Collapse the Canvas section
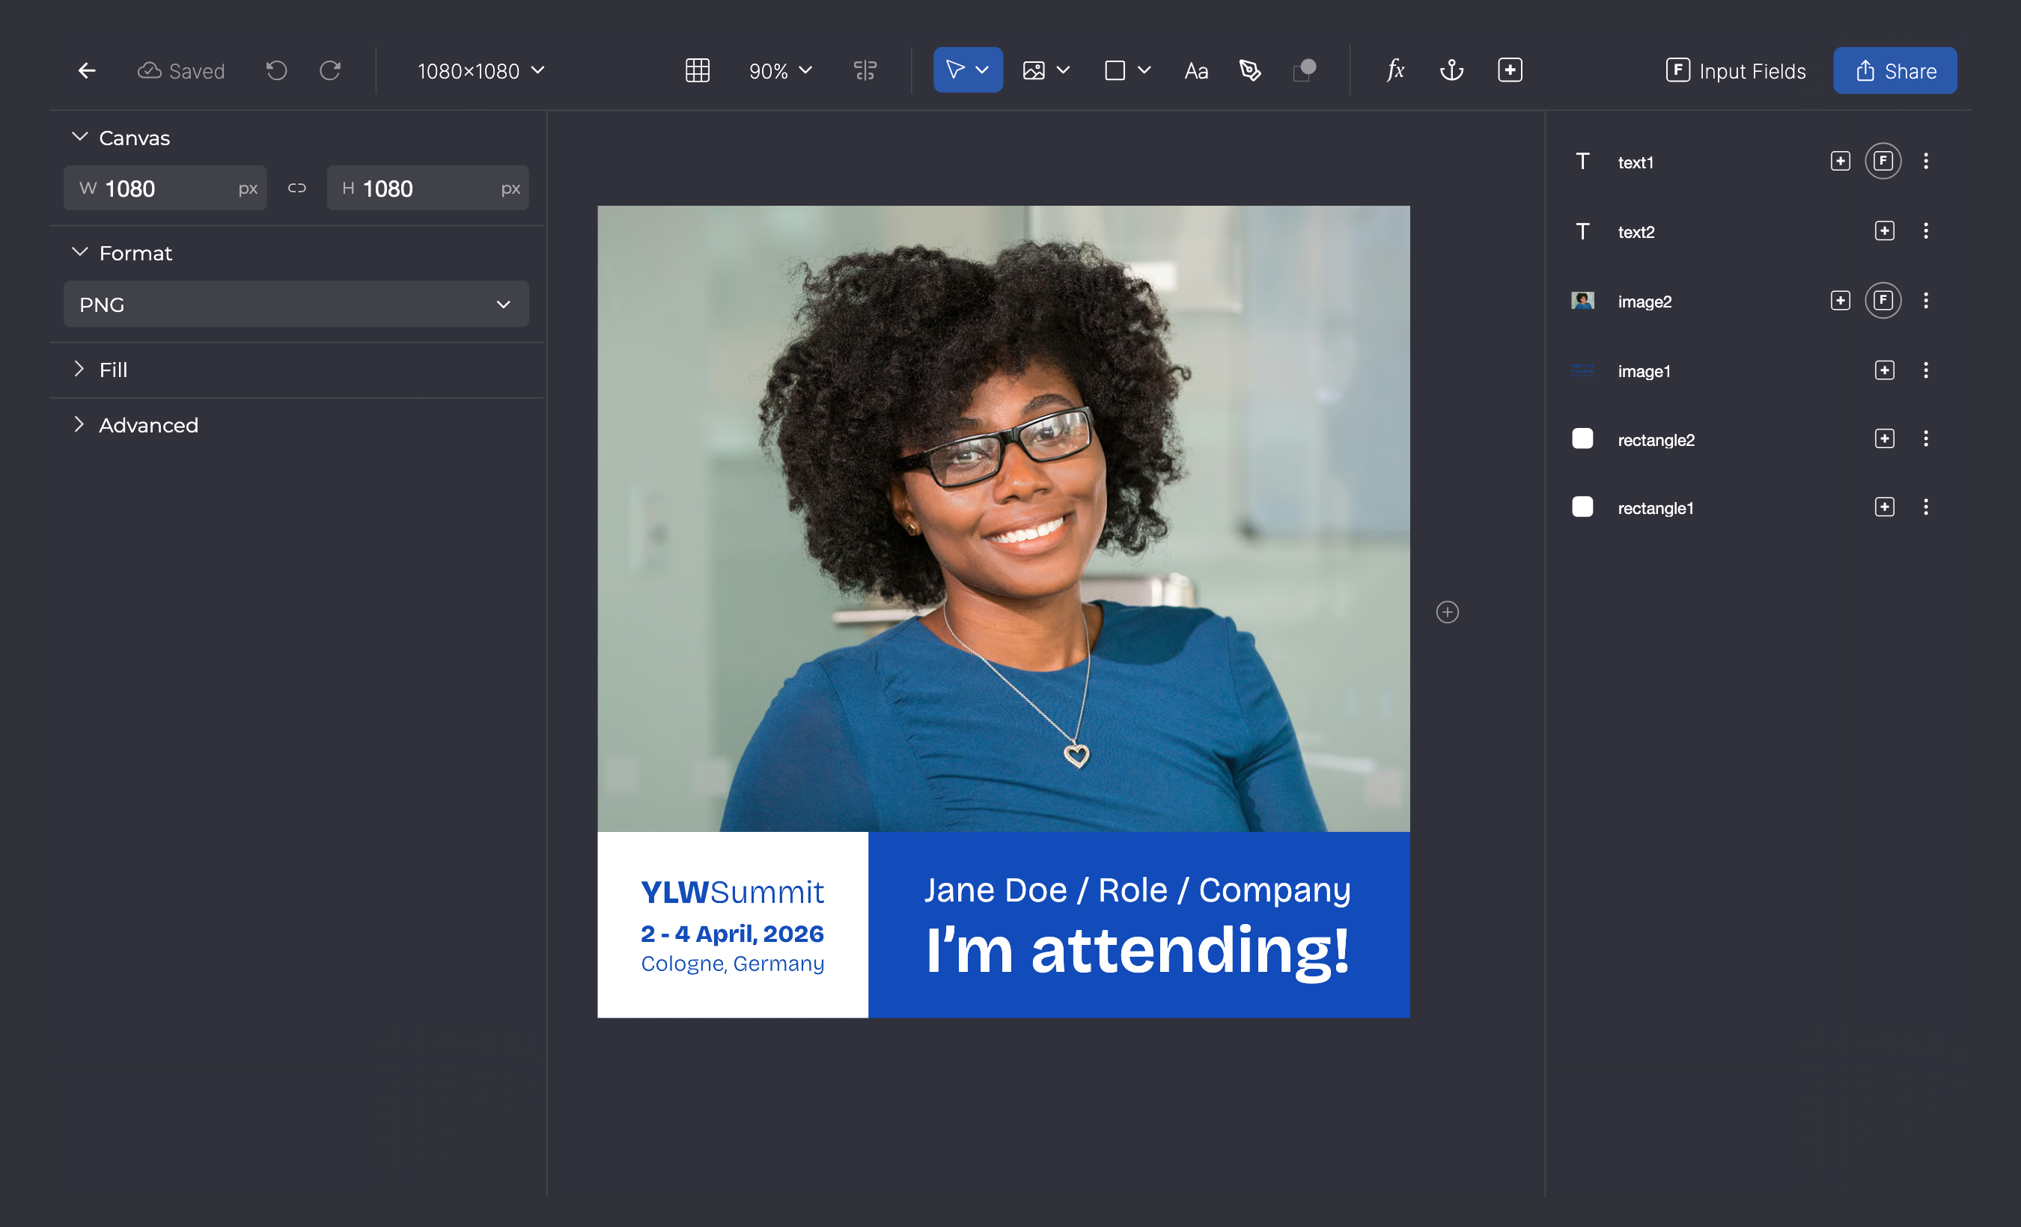 coord(79,137)
